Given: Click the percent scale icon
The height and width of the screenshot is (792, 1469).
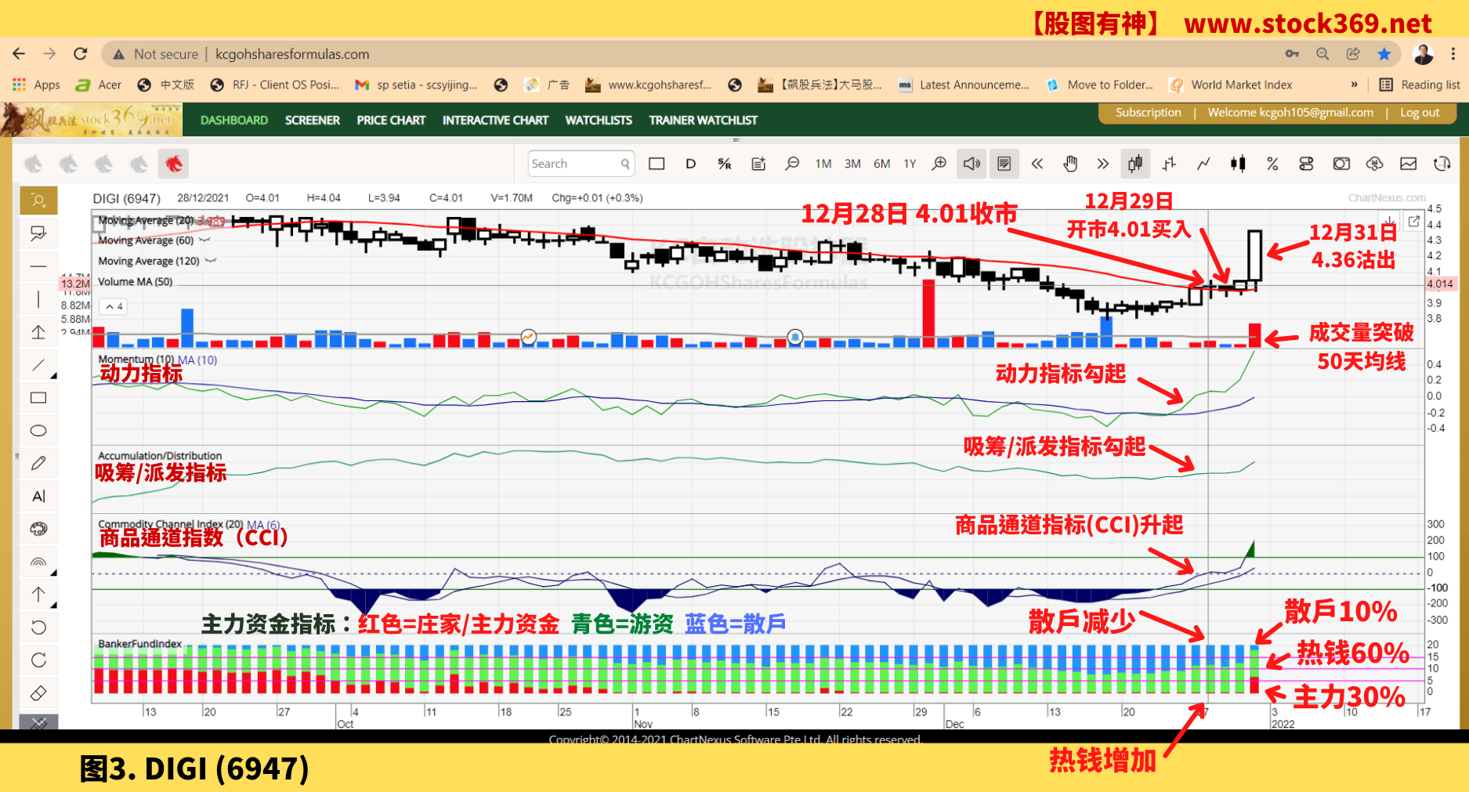Looking at the screenshot, I should [x=1272, y=164].
